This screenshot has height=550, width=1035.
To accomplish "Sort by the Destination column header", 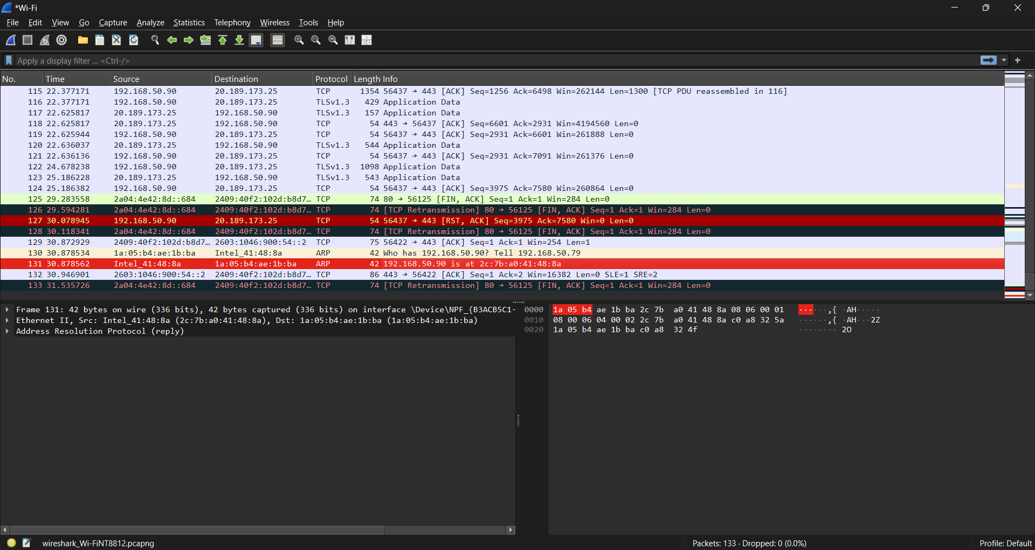I will pyautogui.click(x=263, y=79).
